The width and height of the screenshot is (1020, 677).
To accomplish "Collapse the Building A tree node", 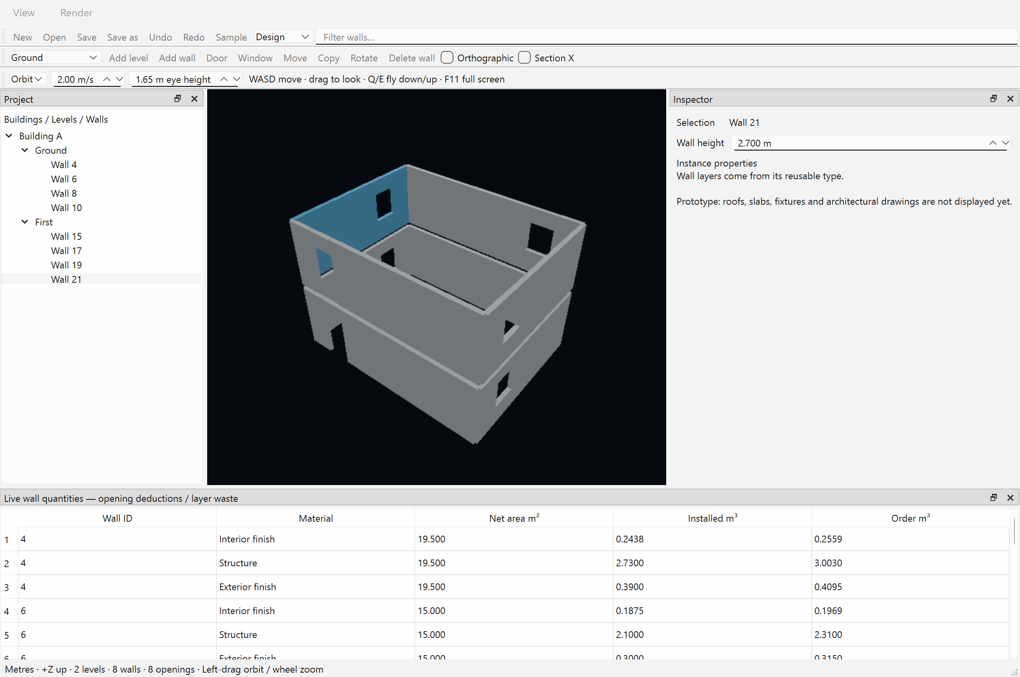I will point(9,135).
